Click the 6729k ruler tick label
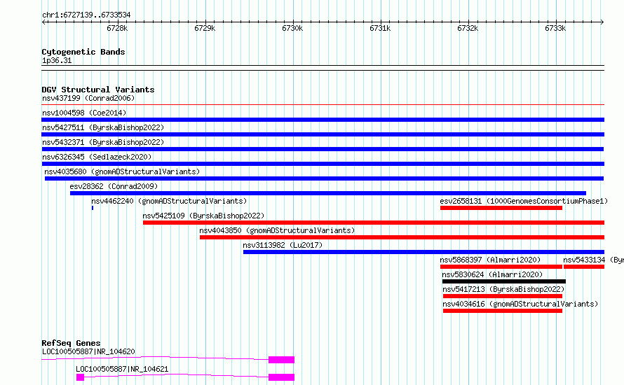The width and height of the screenshot is (624, 385). (205, 28)
